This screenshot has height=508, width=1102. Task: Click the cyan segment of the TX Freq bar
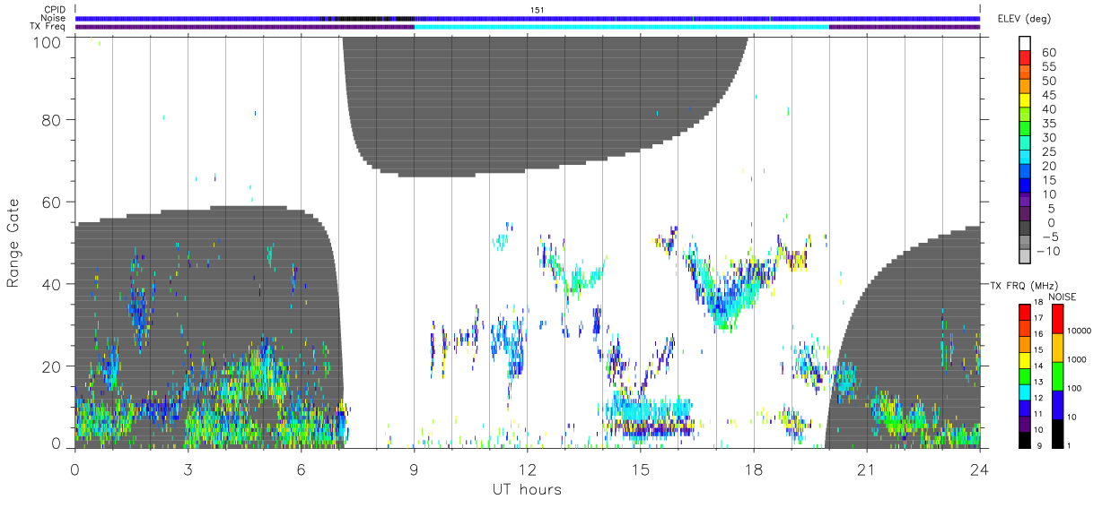(x=621, y=27)
